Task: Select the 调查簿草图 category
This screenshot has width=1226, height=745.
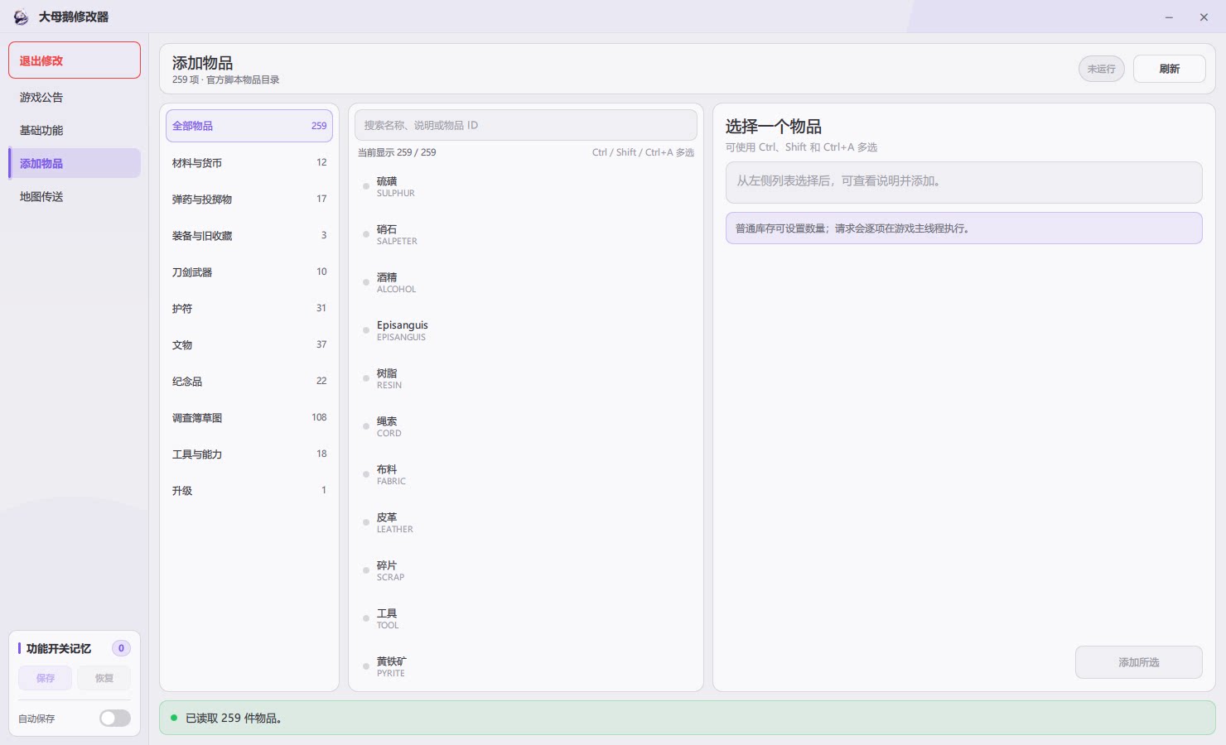Action: pos(249,417)
